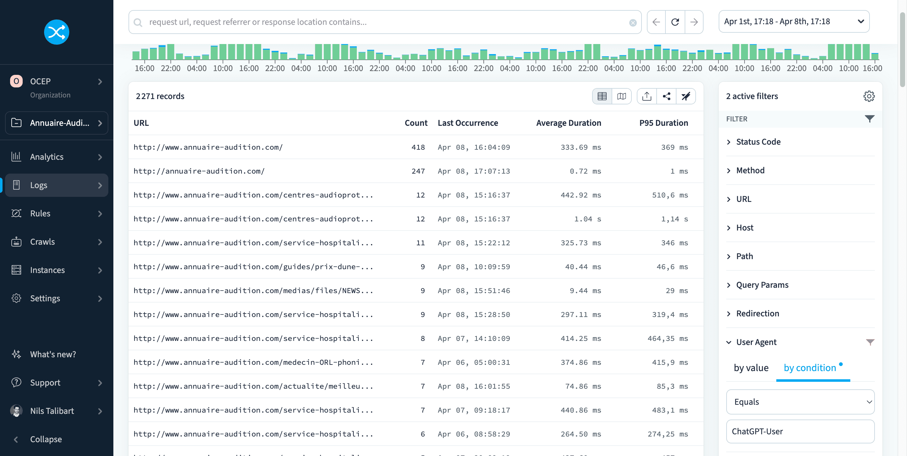Click the export upload icon
Image resolution: width=907 pixels, height=456 pixels.
(x=647, y=96)
